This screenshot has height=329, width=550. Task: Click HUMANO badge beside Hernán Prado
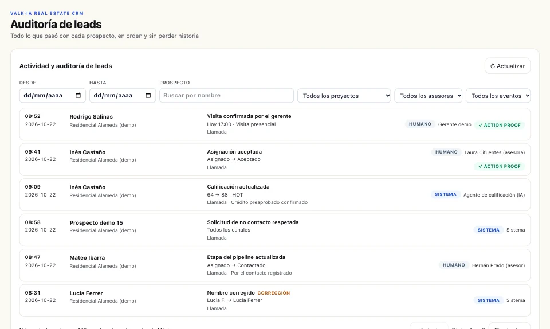454,265
